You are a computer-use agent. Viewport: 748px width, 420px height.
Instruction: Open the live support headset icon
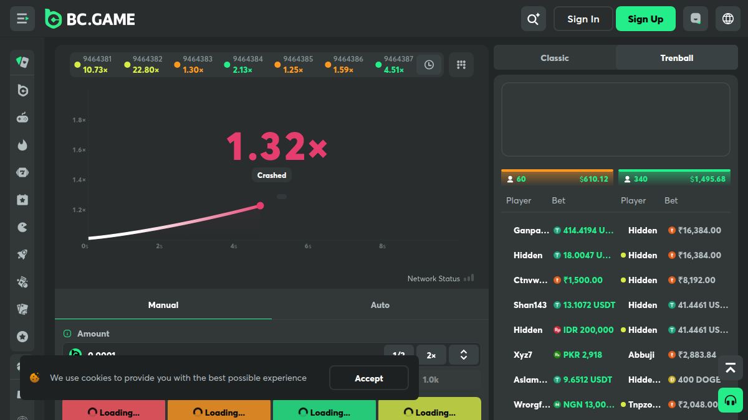(731, 400)
